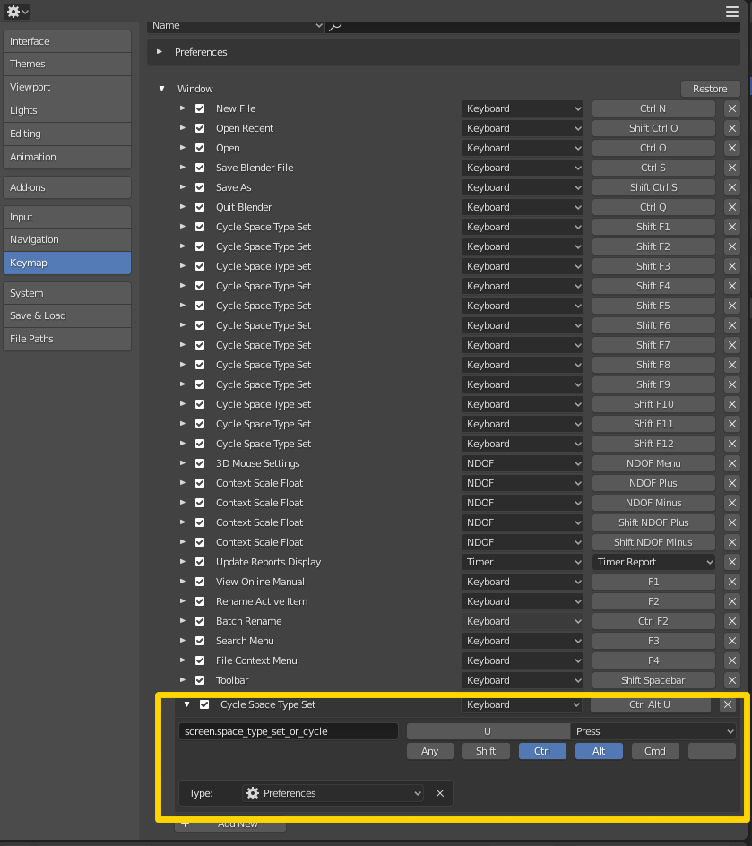Switch to the Input tab

(x=66, y=216)
